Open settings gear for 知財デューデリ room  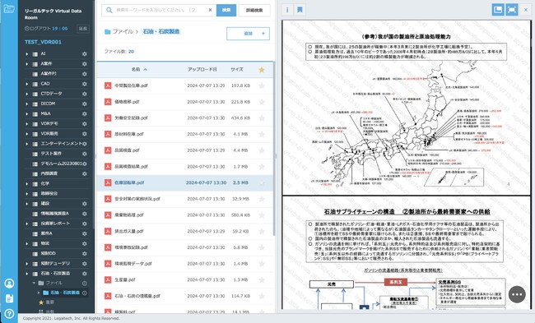pos(84,264)
